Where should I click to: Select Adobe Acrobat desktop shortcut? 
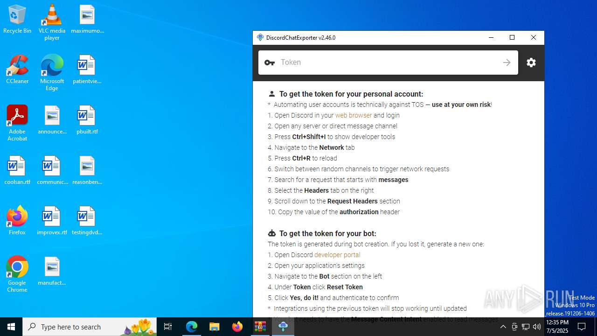point(17,123)
